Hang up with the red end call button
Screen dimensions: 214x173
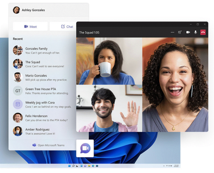[x=203, y=32]
